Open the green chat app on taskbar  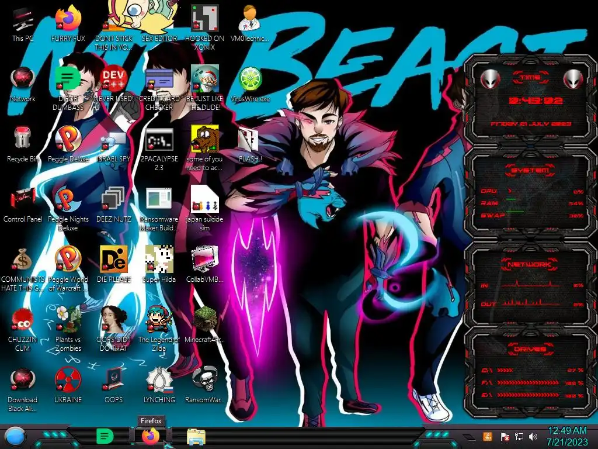pos(104,436)
